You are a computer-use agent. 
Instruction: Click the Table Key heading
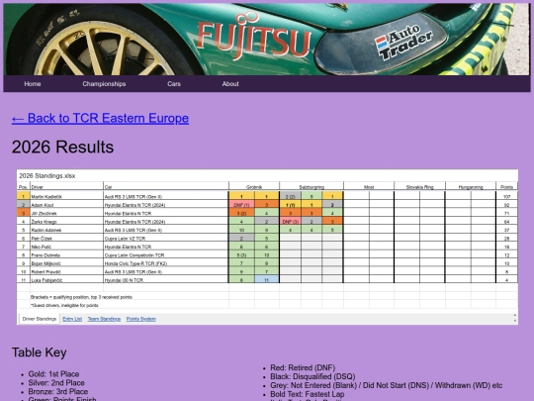tap(40, 352)
